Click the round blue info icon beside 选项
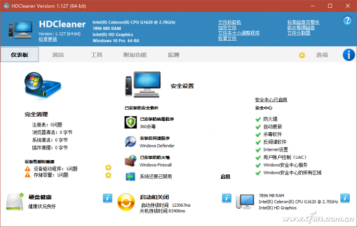 pos(349,55)
